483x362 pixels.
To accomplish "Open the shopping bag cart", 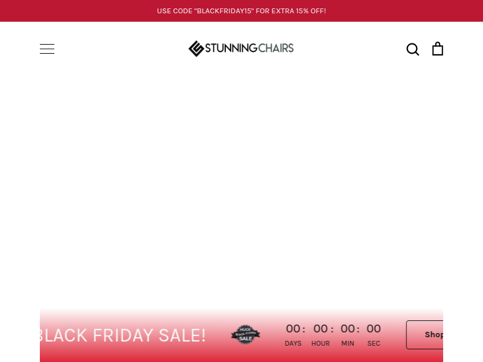I will (437, 49).
